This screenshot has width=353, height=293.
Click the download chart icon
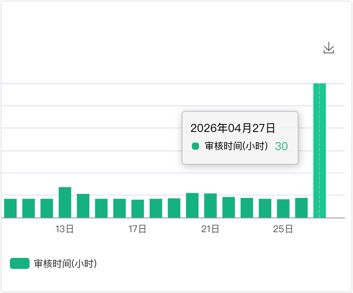pos(329,49)
